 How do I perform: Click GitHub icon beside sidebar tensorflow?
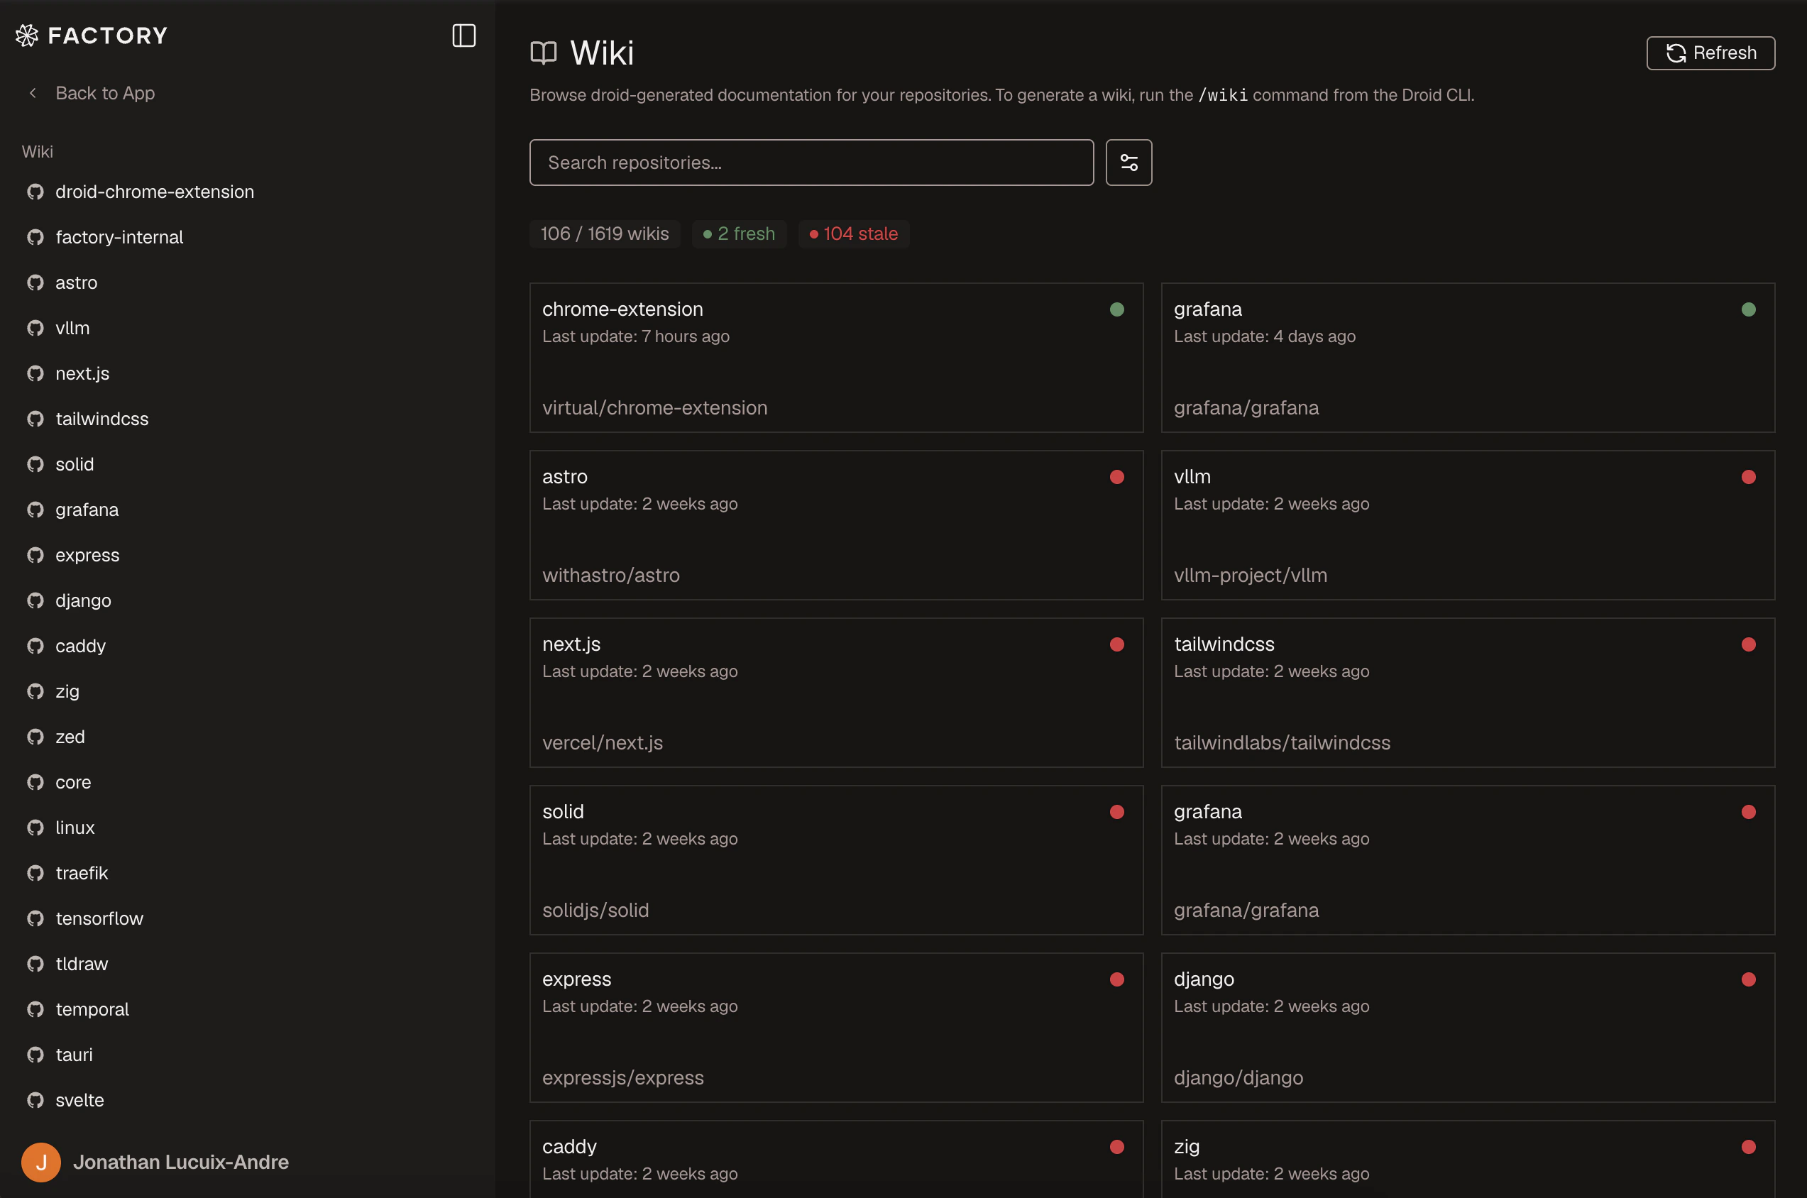(x=35, y=918)
